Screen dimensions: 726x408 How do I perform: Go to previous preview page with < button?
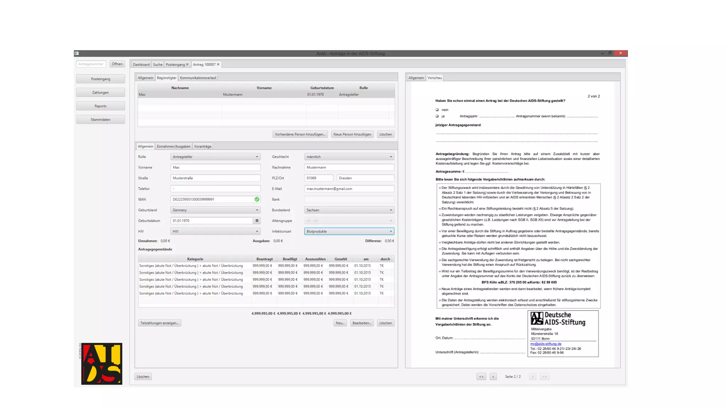point(493,376)
